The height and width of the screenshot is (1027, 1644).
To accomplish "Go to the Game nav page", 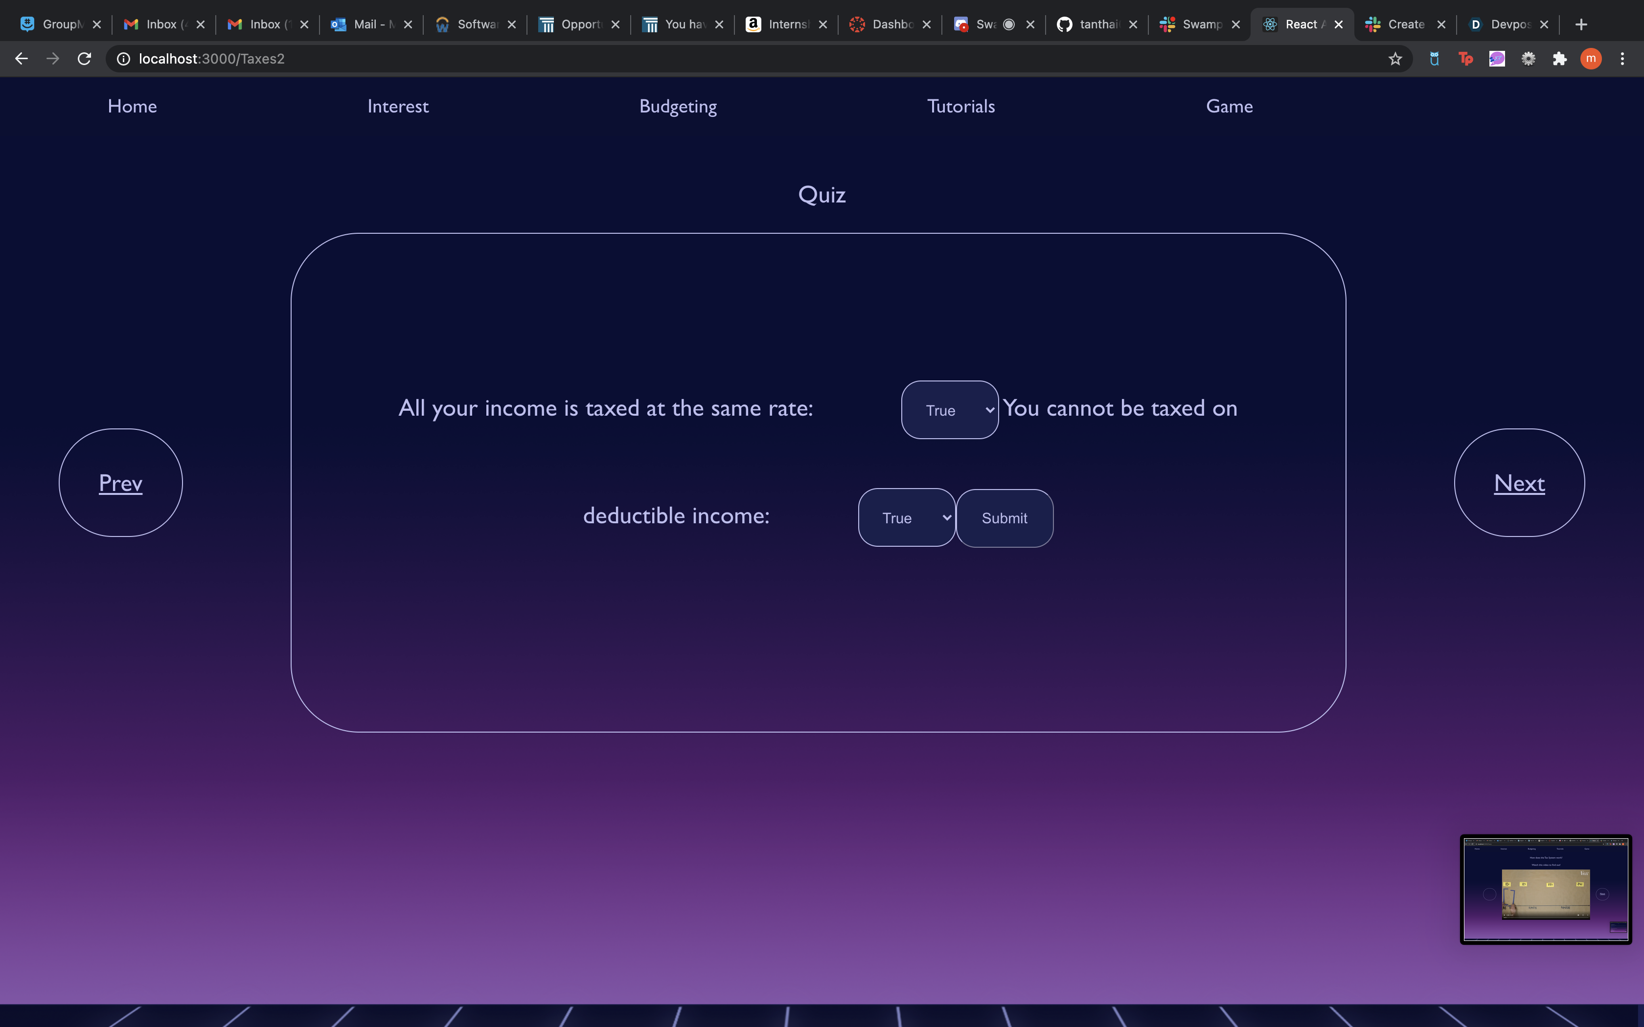I will tap(1229, 107).
